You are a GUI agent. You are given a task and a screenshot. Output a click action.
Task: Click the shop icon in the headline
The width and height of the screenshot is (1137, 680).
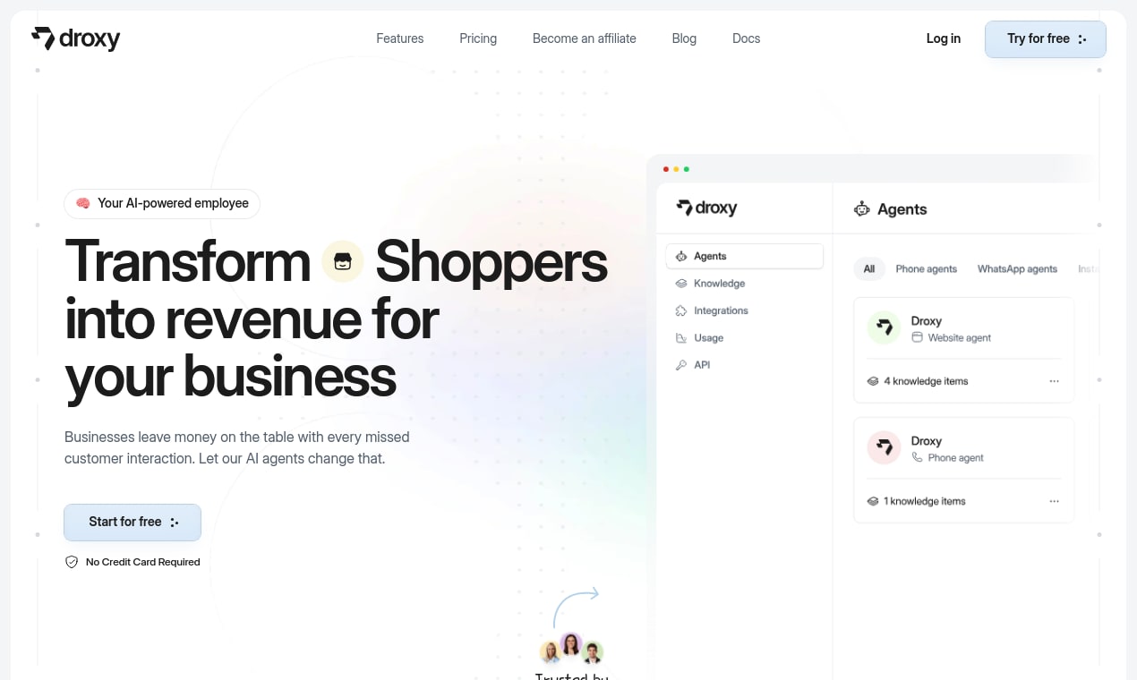[x=343, y=261]
